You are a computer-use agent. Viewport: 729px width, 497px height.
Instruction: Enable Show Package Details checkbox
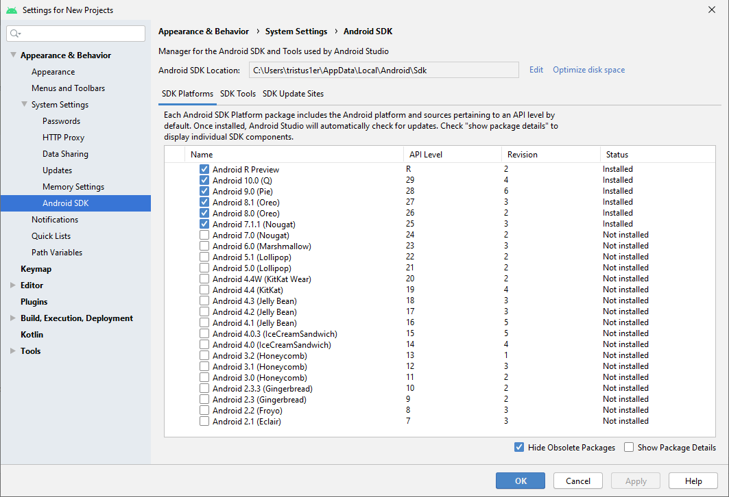click(x=629, y=448)
